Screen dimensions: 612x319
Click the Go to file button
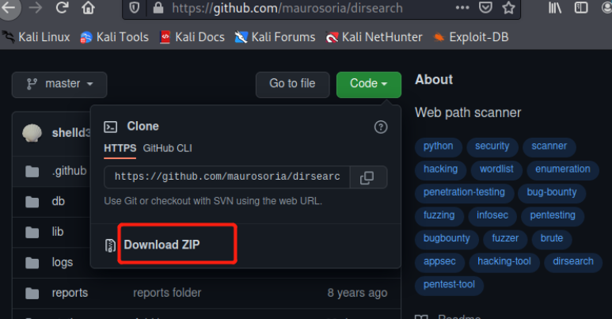[x=292, y=85]
